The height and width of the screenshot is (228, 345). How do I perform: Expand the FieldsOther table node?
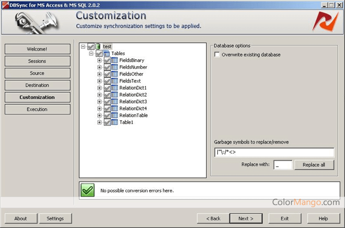[x=100, y=74]
